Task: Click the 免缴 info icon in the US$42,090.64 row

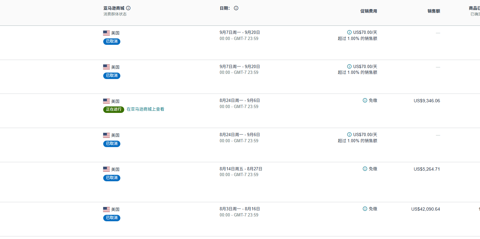Action: [365, 209]
